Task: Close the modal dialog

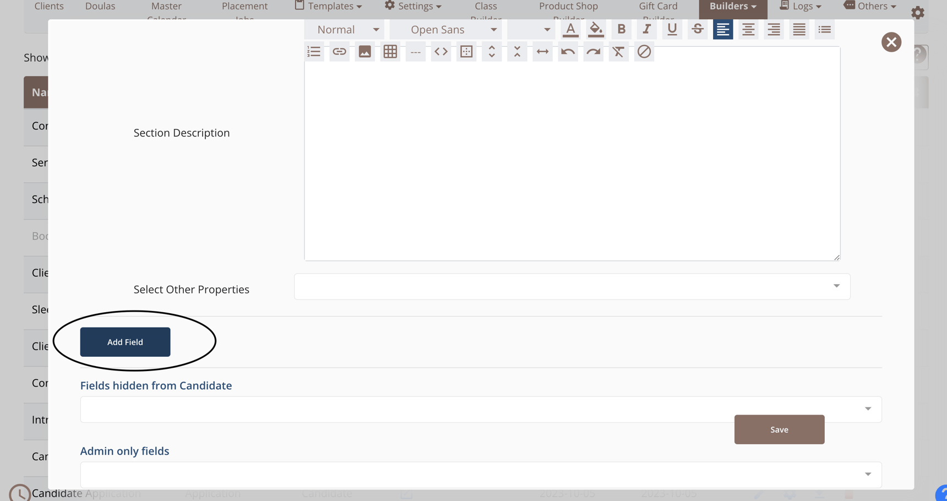Action: 891,42
